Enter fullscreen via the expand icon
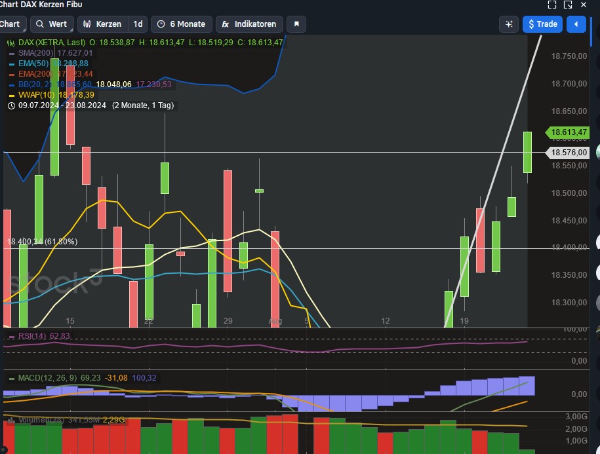This screenshot has width=600, height=454. pos(552,5)
